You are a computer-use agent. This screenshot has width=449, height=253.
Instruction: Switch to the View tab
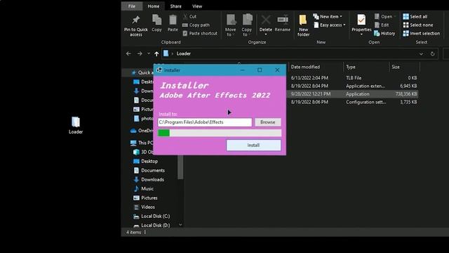197,6
